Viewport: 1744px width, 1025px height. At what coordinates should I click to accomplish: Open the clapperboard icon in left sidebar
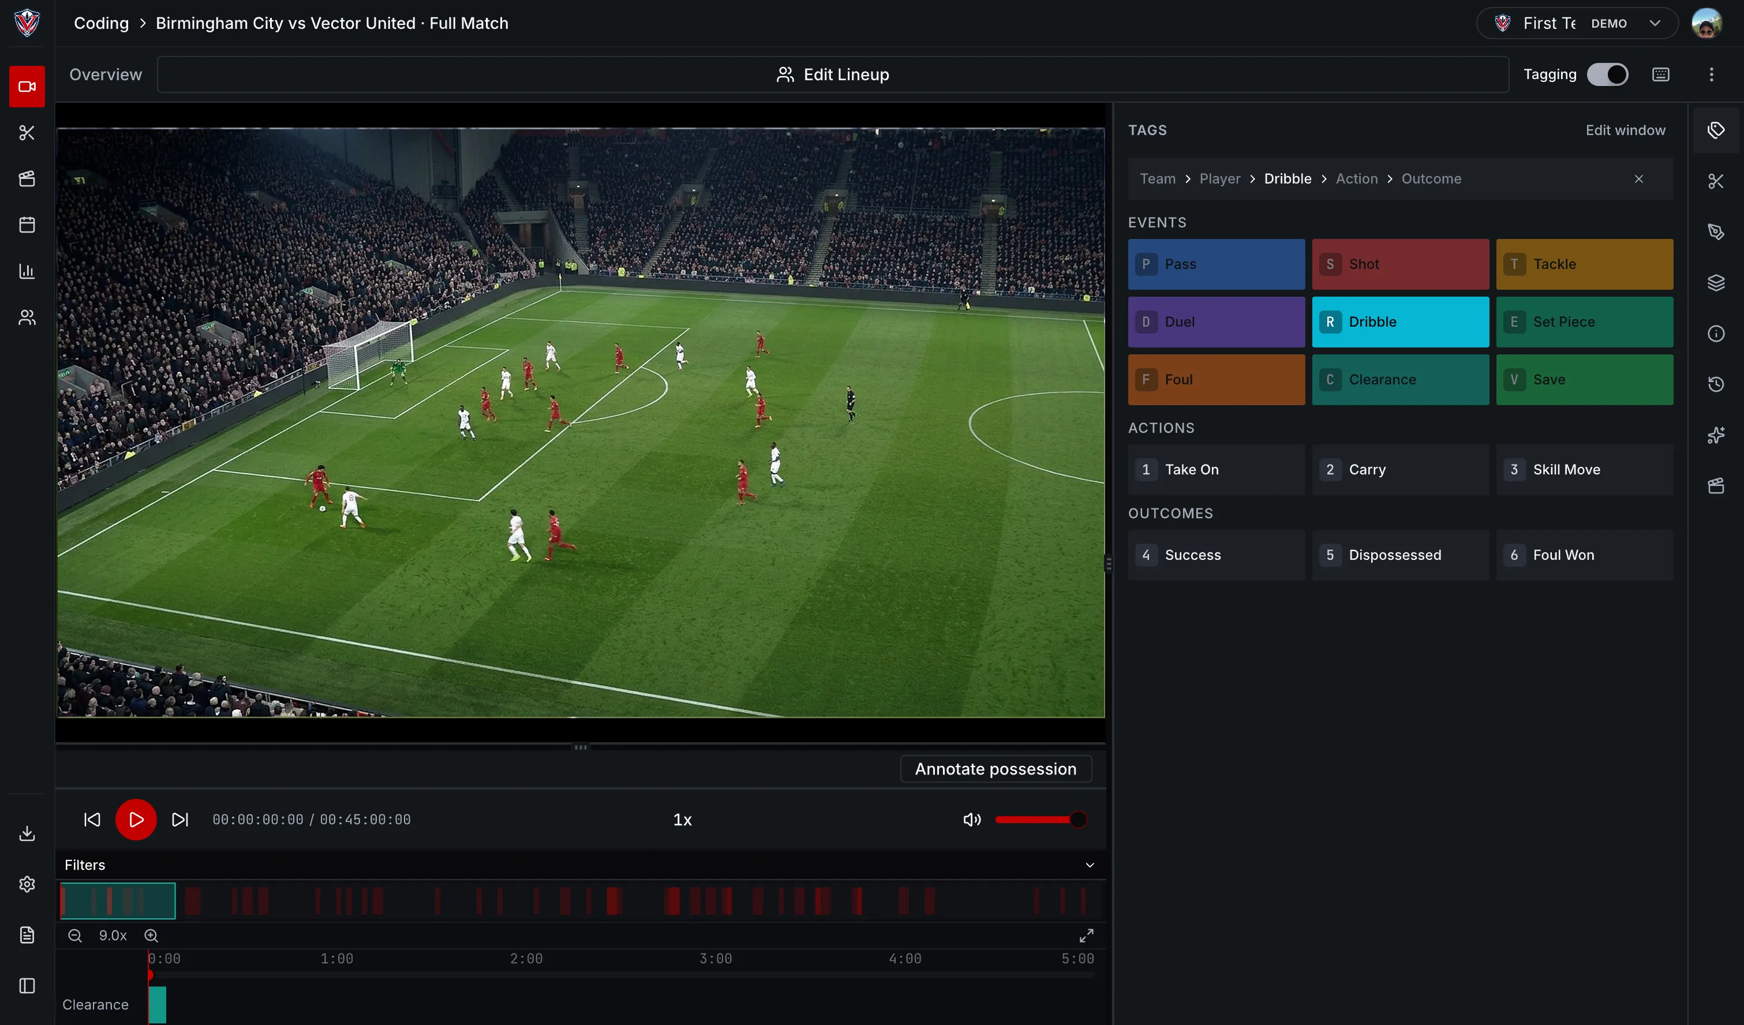27,178
